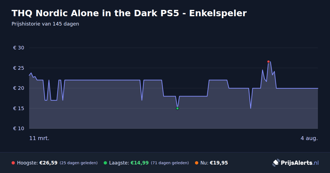Click the 4 aug. end date label
The height and width of the screenshot is (173, 330).
pos(309,138)
